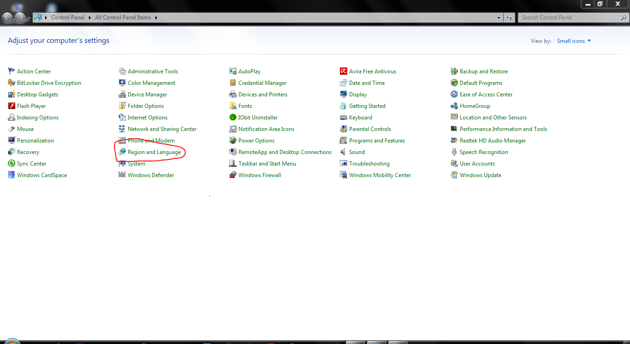
Task: Open Performance Information and Tools link
Action: point(503,129)
